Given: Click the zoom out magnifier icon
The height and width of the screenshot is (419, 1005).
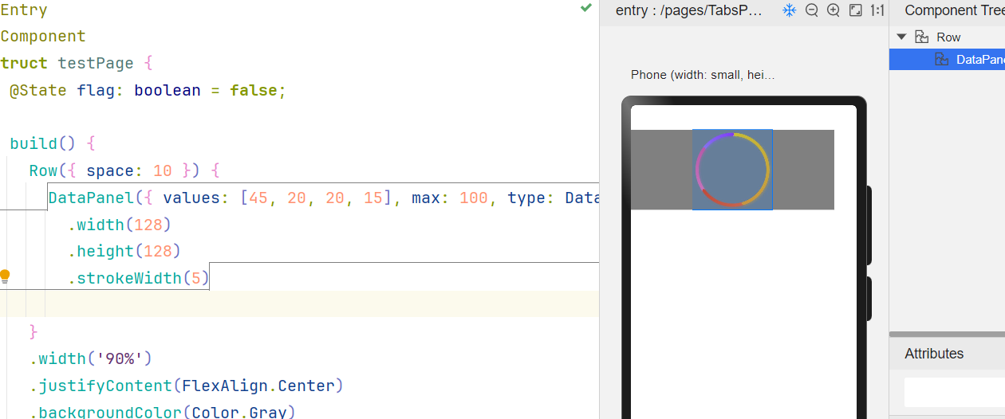Looking at the screenshot, I should tap(812, 10).
